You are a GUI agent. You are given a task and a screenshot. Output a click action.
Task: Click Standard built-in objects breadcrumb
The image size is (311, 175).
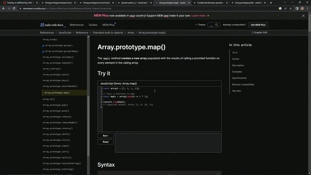point(108,33)
